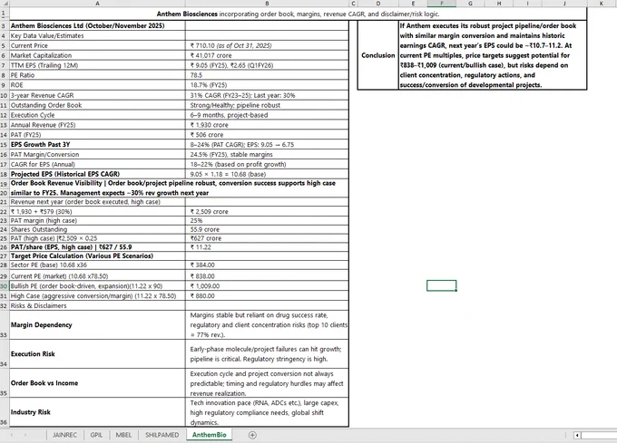Click '9.05 × 1.18 = 10.68 (base)' cell
This screenshot has height=443, width=617.
pos(267,174)
